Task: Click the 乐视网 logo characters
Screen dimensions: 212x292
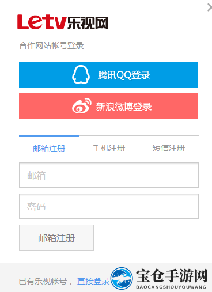Action: (88, 23)
